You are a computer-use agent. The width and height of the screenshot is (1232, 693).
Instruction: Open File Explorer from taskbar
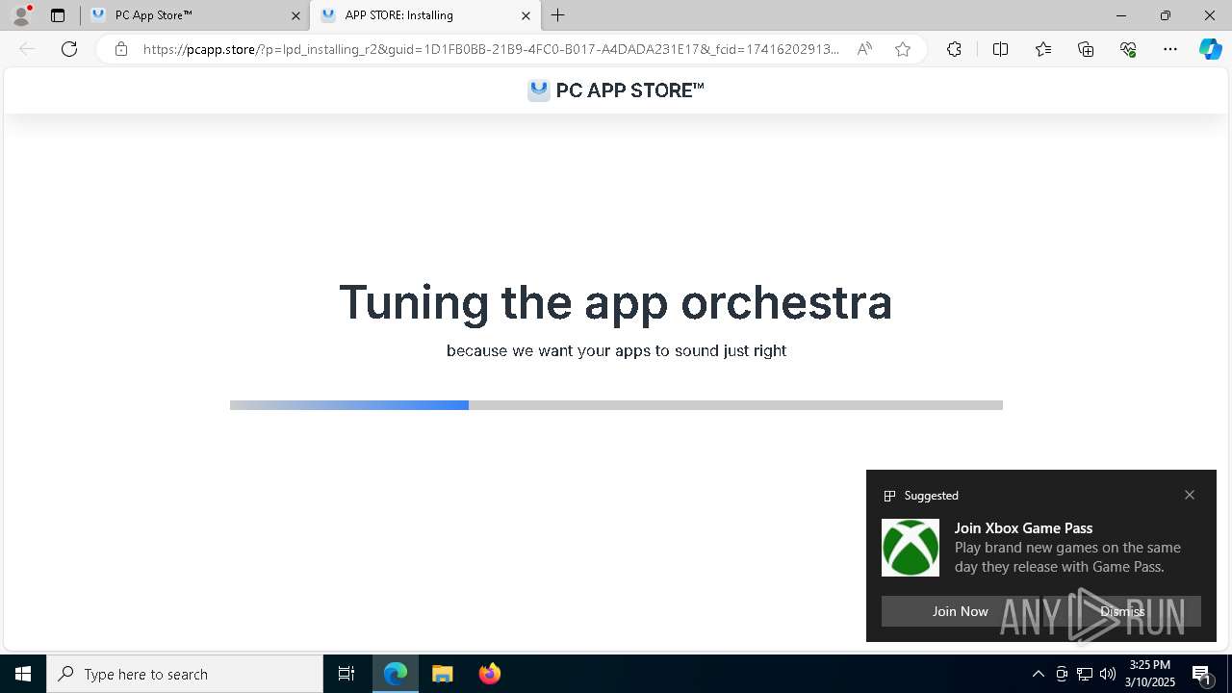click(443, 674)
